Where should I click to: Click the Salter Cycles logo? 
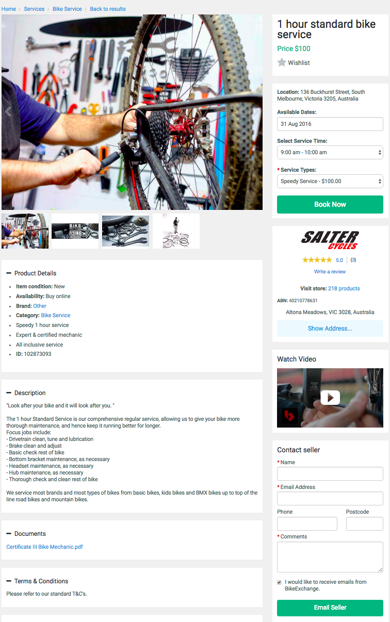click(330, 240)
